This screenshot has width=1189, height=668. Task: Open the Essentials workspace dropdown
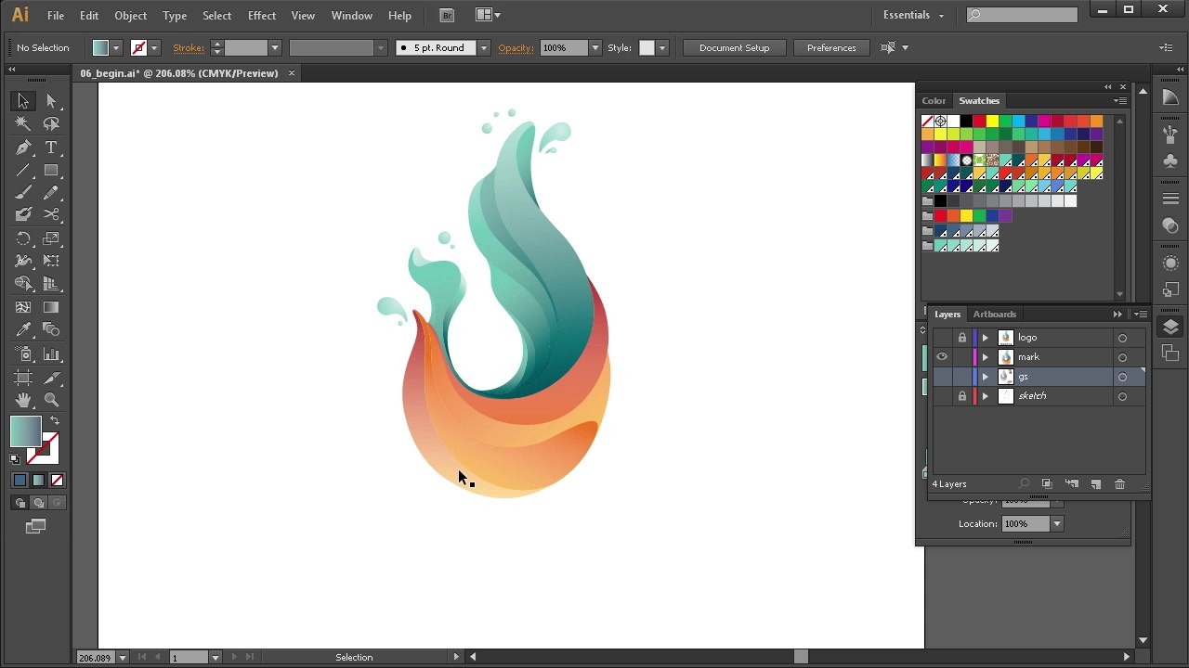coord(913,15)
